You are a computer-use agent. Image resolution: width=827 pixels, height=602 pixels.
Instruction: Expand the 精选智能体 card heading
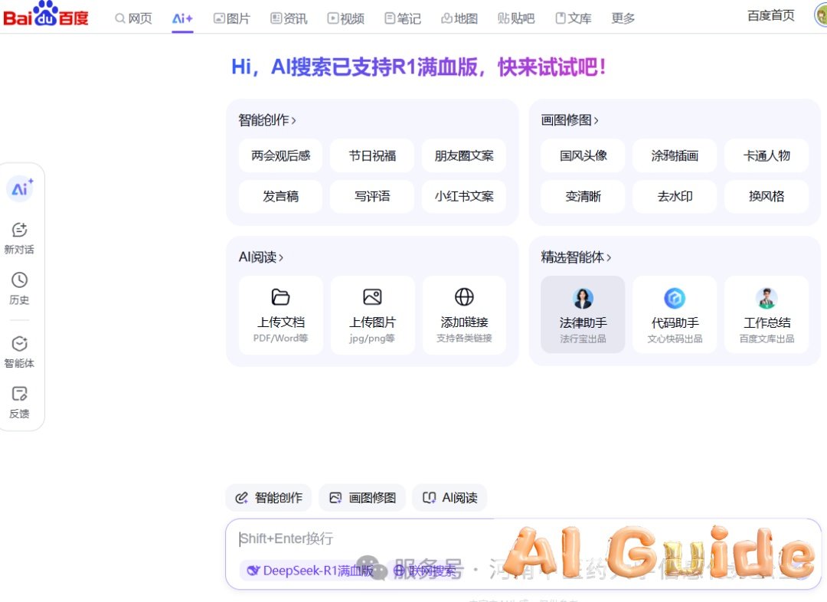click(x=576, y=257)
